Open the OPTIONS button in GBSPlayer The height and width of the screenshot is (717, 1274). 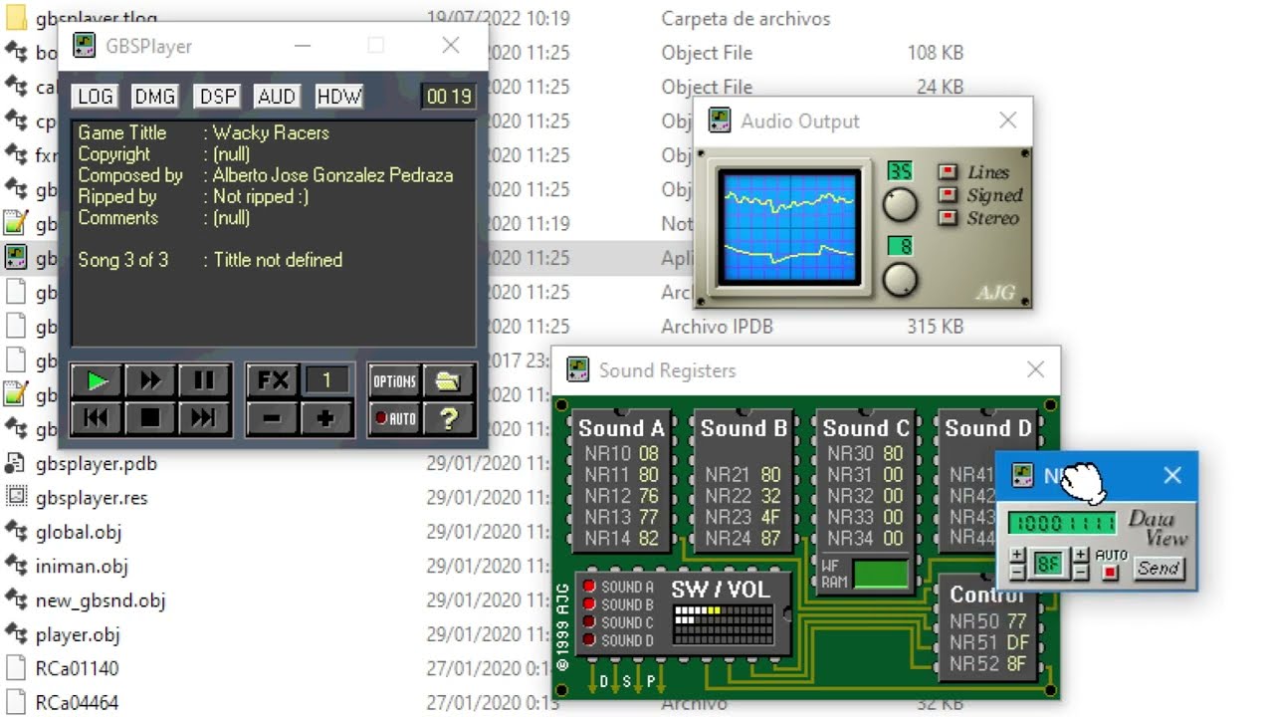tap(394, 380)
